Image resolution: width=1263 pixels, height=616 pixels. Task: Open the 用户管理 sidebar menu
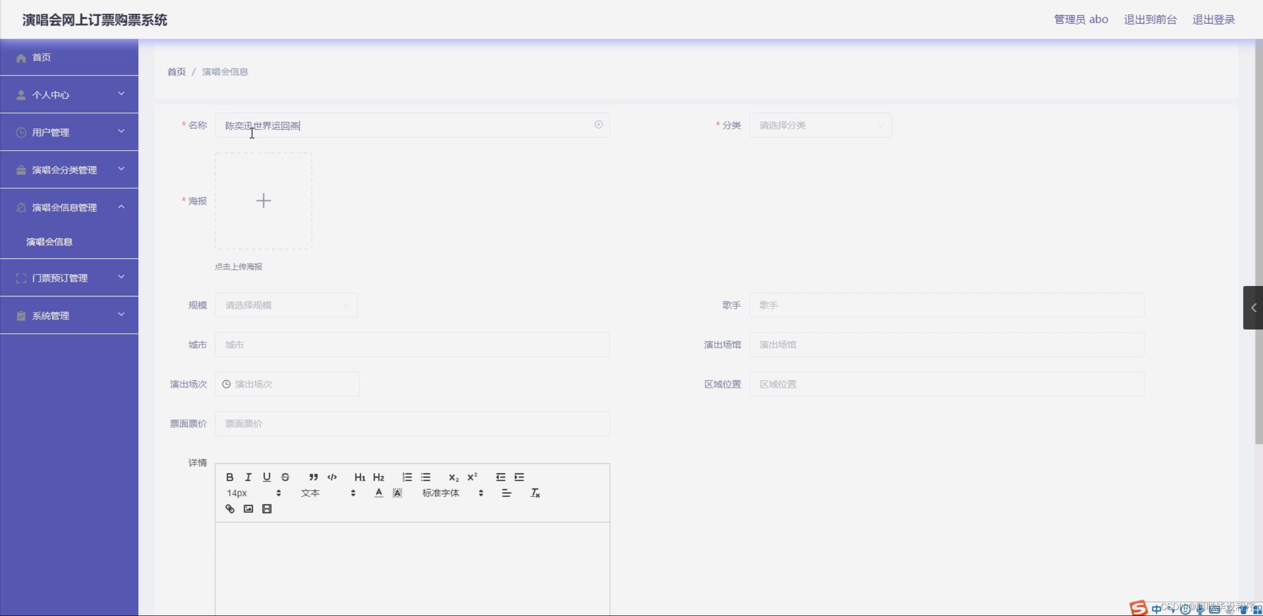[x=69, y=132]
